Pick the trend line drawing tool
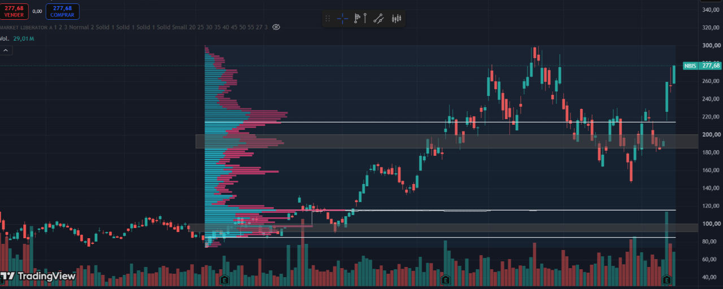Image resolution: width=723 pixels, height=289 pixels. [x=379, y=19]
